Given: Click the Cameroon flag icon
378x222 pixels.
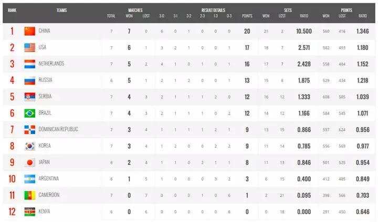Looking at the screenshot, I should (x=29, y=195).
